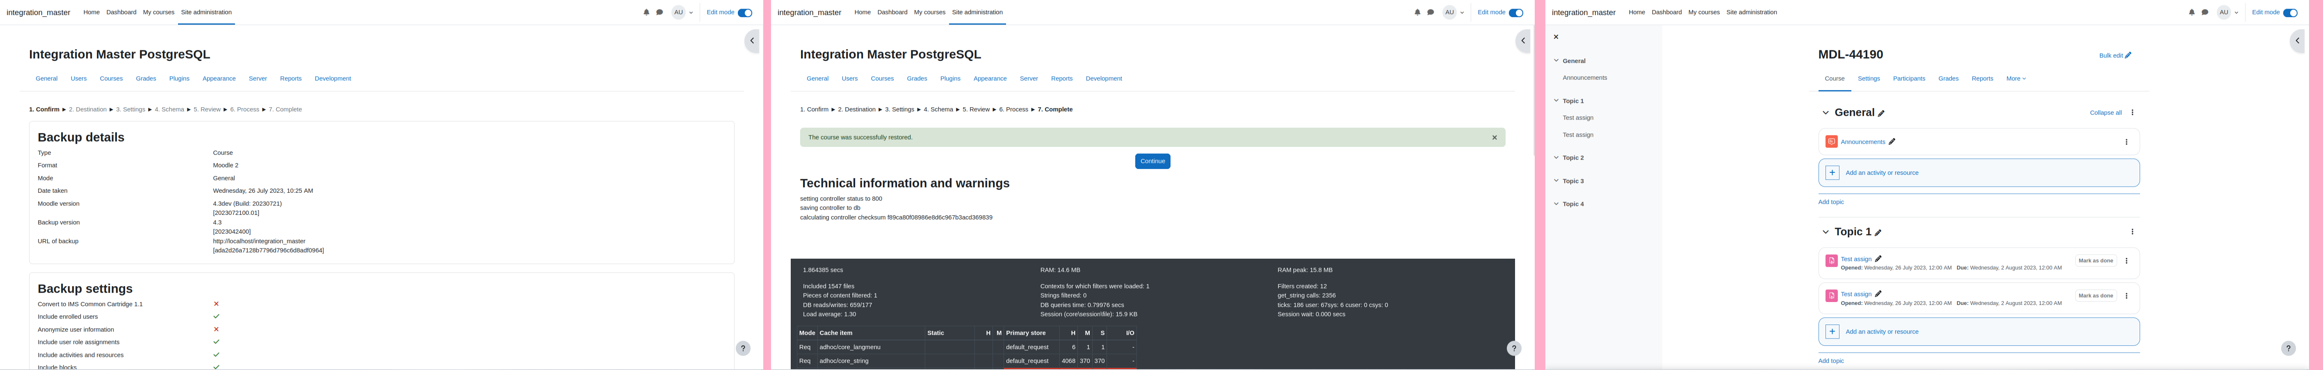Select text 'Wednesday, 26 July 2023, 10:25 AM'
2323x370 pixels.
263,191
